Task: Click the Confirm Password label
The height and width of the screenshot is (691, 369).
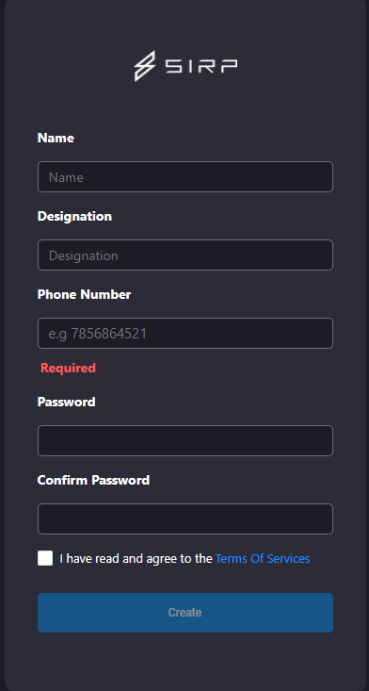Action: 94,480
